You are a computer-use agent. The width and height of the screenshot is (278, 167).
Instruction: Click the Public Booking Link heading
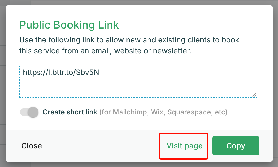click(x=69, y=25)
